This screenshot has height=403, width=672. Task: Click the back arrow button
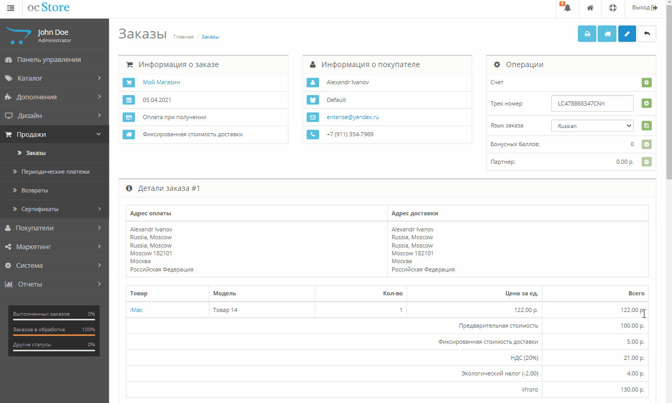tap(647, 34)
